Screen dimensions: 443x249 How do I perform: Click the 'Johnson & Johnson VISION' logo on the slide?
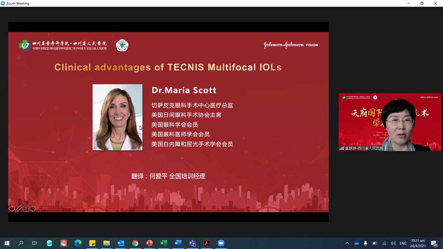[x=291, y=45]
